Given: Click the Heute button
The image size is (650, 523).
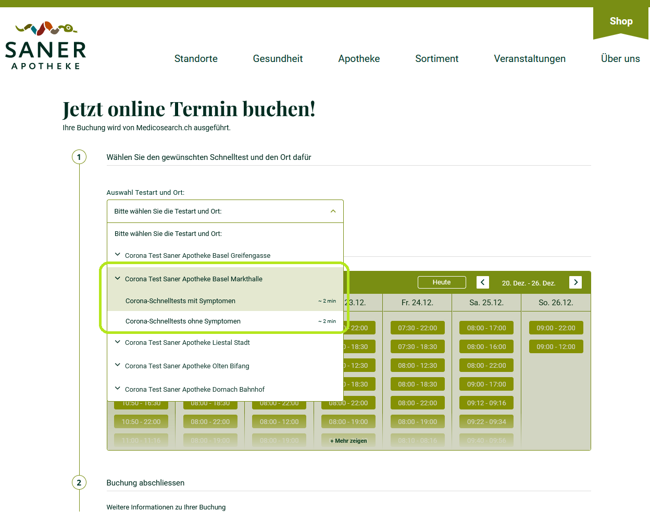Looking at the screenshot, I should coord(442,282).
